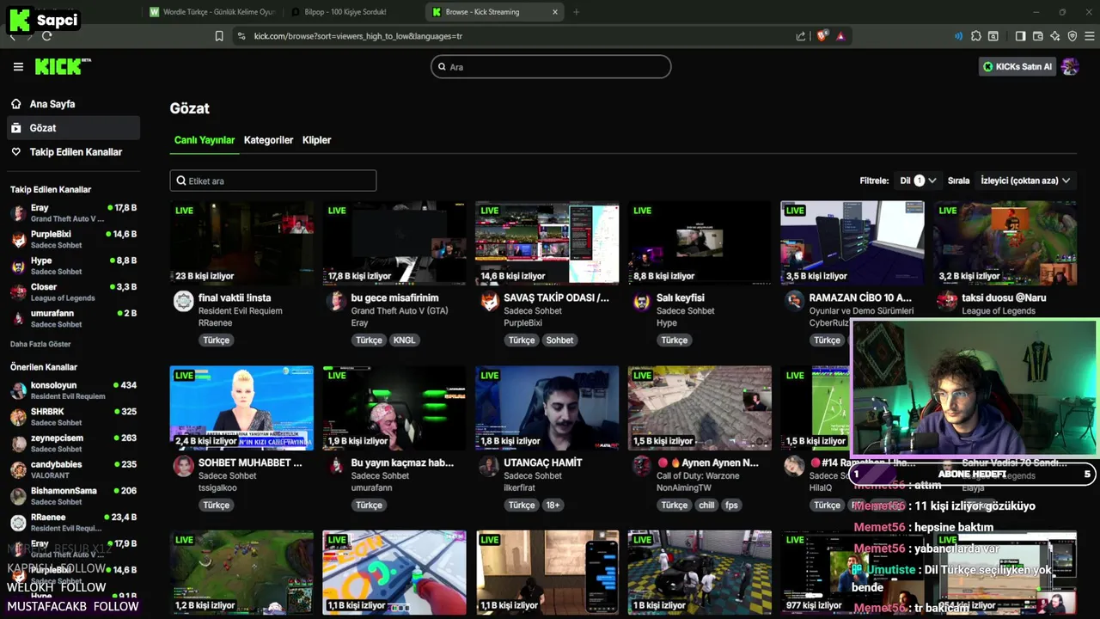This screenshot has width=1100, height=619.
Task: Open RRaenee recommended channel
Action: pyautogui.click(x=73, y=523)
